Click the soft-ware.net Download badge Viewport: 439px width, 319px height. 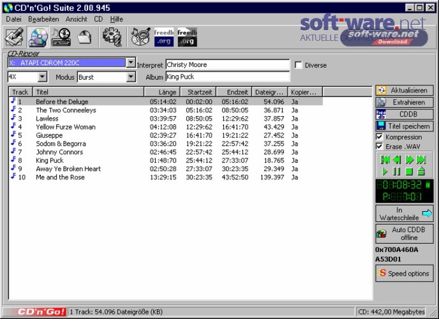[x=385, y=37]
